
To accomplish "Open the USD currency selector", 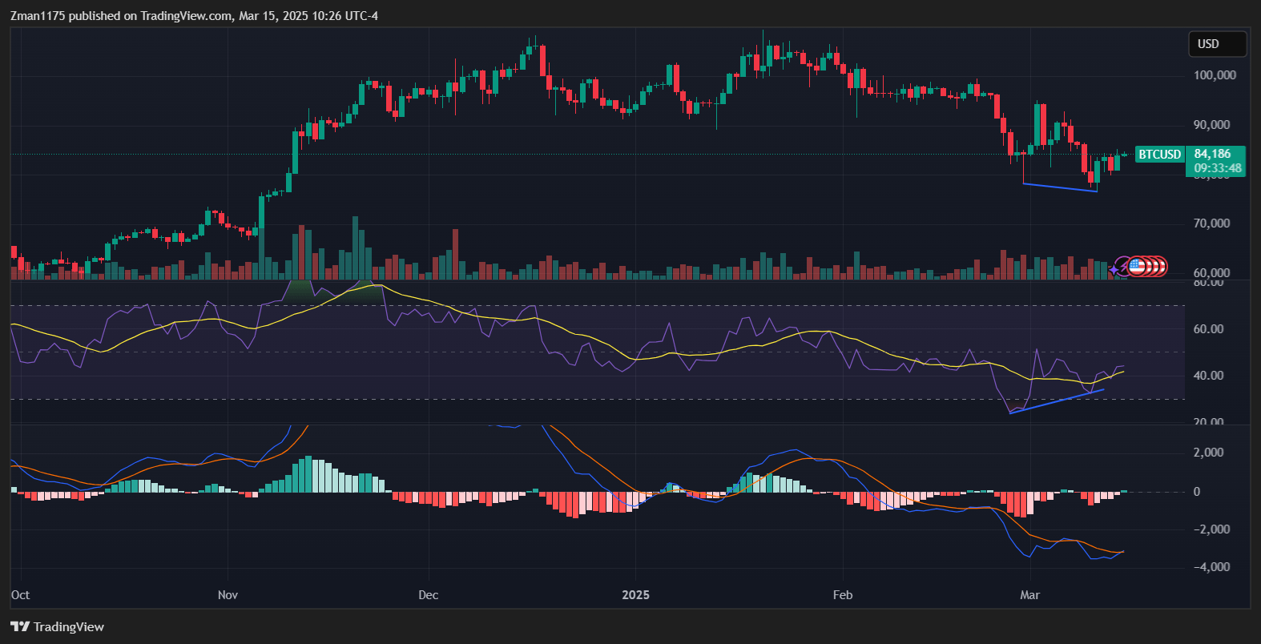I will [1217, 44].
